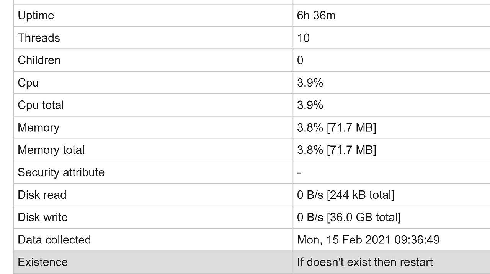Click the Memory row label
This screenshot has height=274, width=490.
pos(38,127)
